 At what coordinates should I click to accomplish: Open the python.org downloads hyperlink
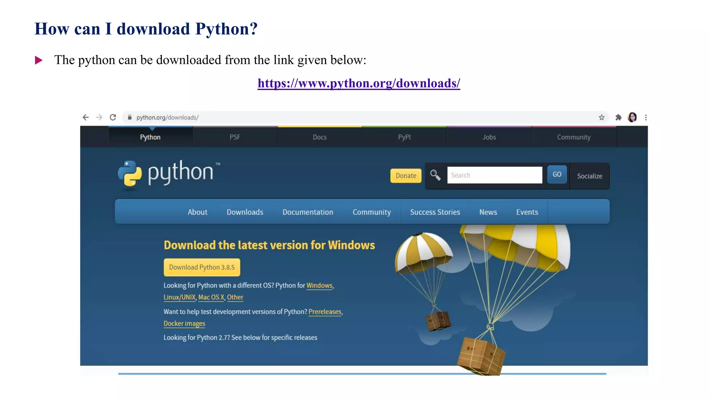point(358,83)
